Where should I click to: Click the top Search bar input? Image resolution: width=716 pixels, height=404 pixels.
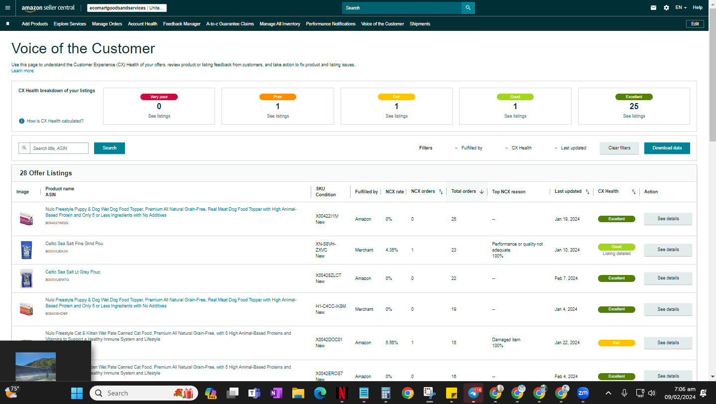coord(402,8)
